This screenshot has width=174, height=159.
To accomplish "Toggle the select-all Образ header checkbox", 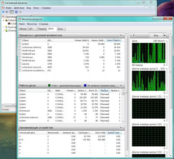I will click(x=20, y=40).
